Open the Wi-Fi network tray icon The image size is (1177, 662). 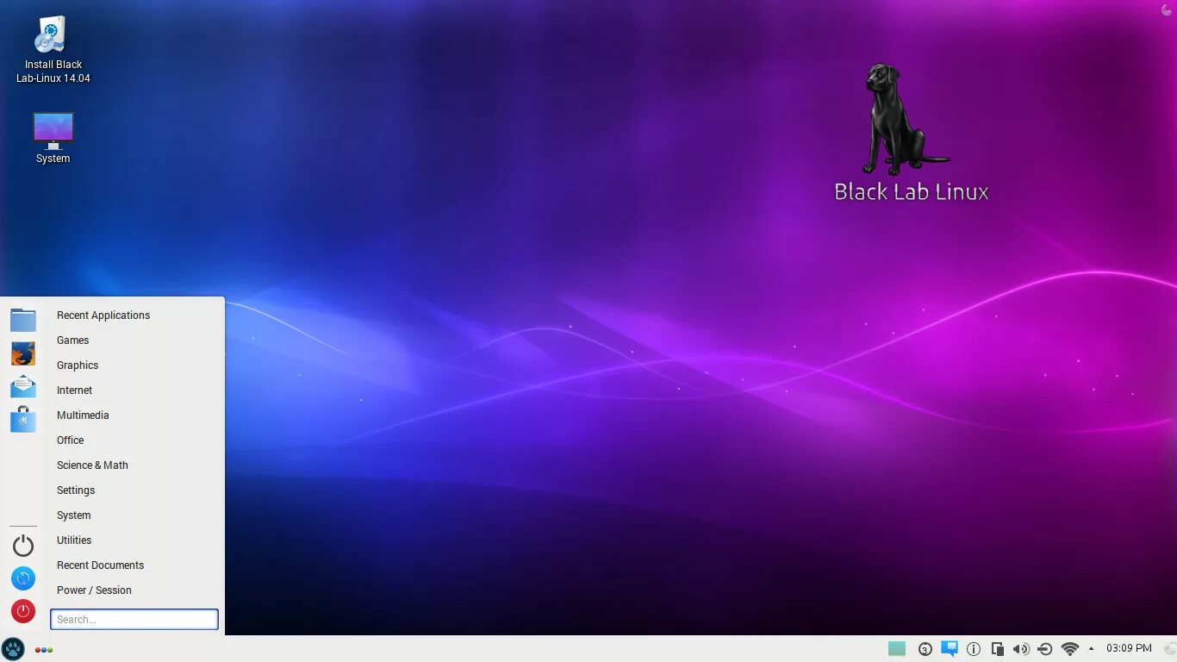pyautogui.click(x=1070, y=648)
